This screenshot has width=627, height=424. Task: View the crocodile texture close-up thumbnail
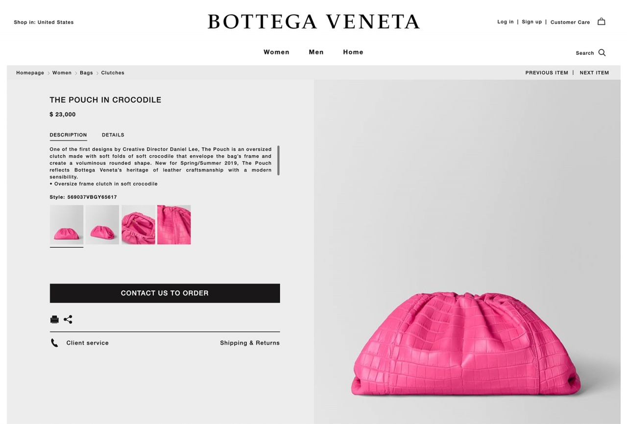pos(174,225)
